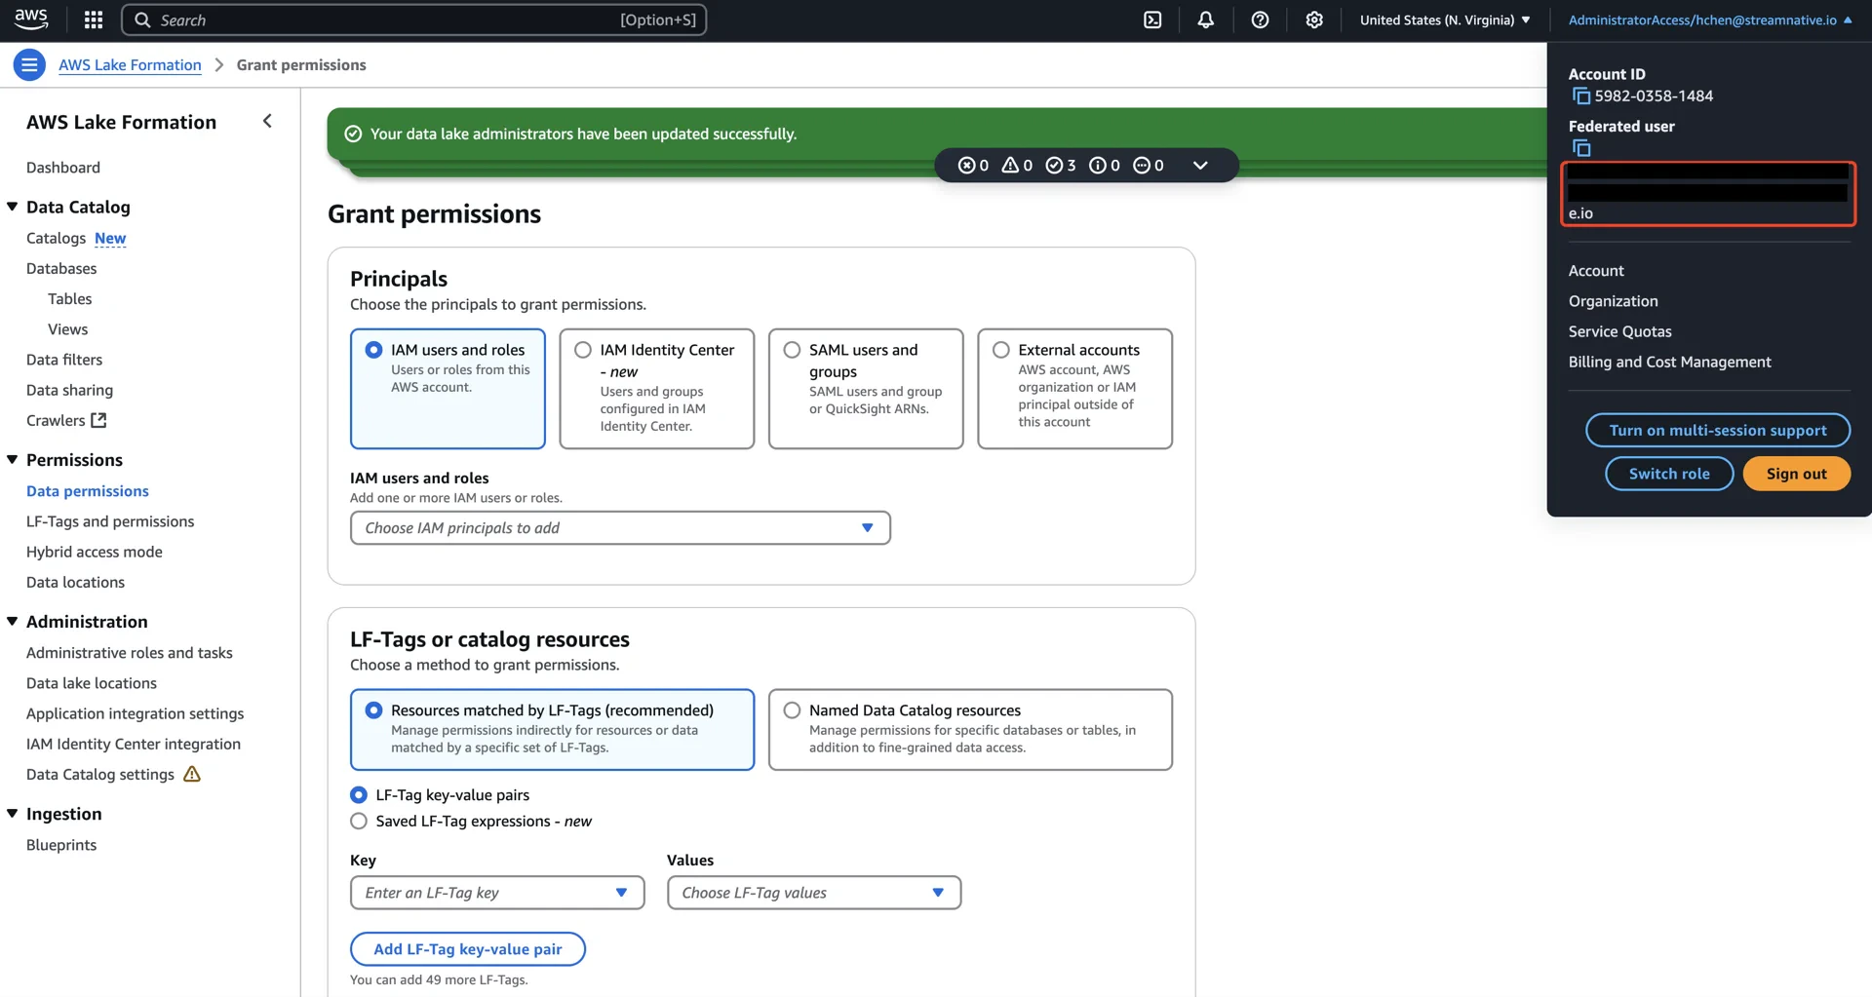Show warning notifications count
Screen dimensions: 1872x997
click(1017, 166)
